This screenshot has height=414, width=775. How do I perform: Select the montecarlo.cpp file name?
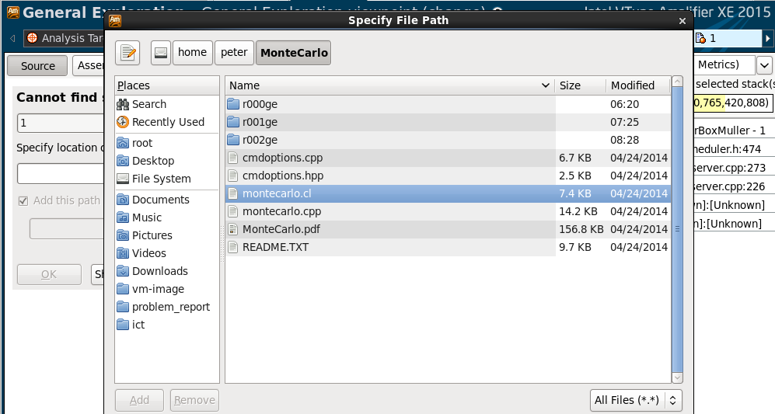point(281,211)
